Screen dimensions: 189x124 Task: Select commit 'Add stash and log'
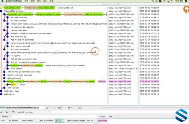(18, 37)
